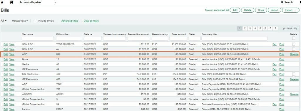Click the Rs.7,000.00 transaction amount cell
The width and height of the screenshot is (301, 111).
143,74
